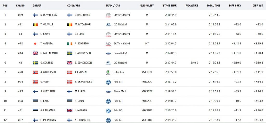The width and height of the screenshot is (266, 123).
Task: Click the Ford logo beside Fiesta Mk II
Action: (108, 92)
